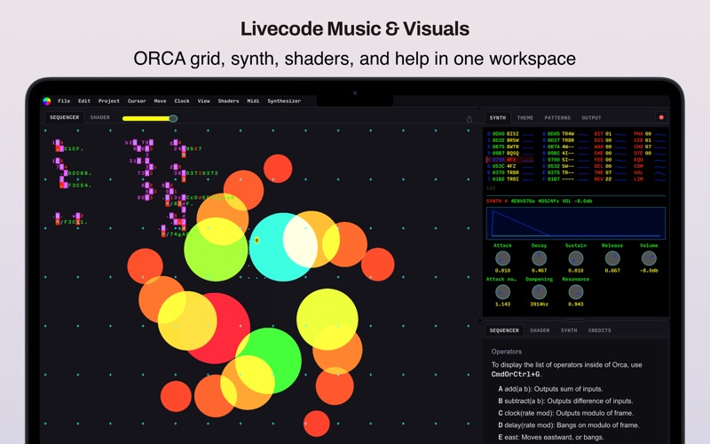Open the File menu
The width and height of the screenshot is (710, 444).
click(64, 101)
